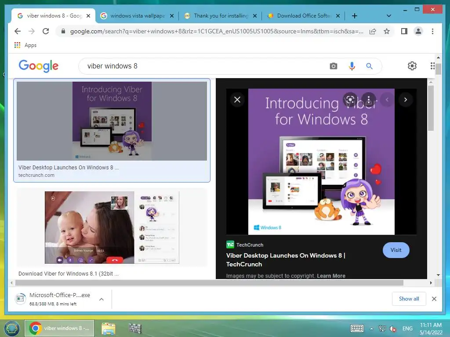This screenshot has width=450, height=337.
Task: Open the Chrome side panel
Action: click(x=404, y=31)
